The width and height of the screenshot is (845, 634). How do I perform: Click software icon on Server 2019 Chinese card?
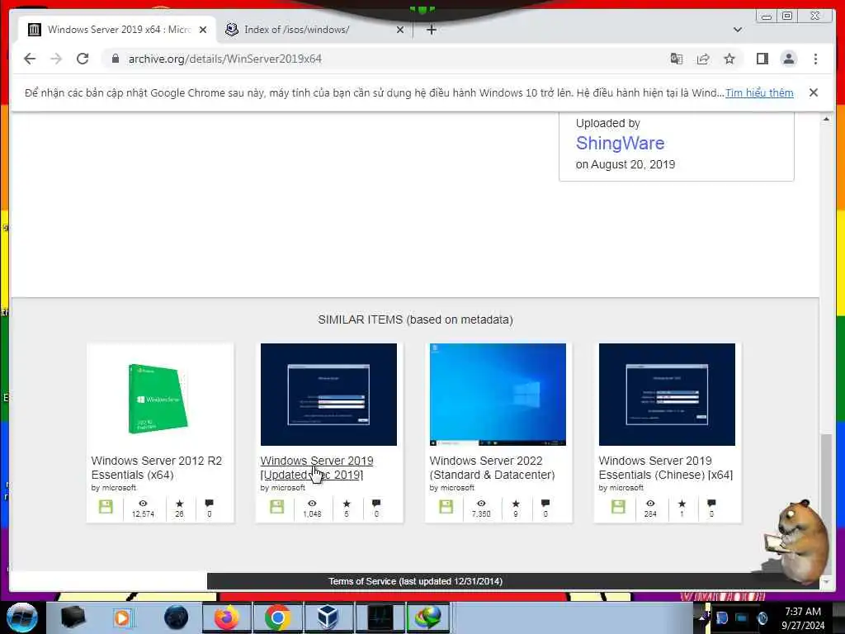[x=618, y=507]
